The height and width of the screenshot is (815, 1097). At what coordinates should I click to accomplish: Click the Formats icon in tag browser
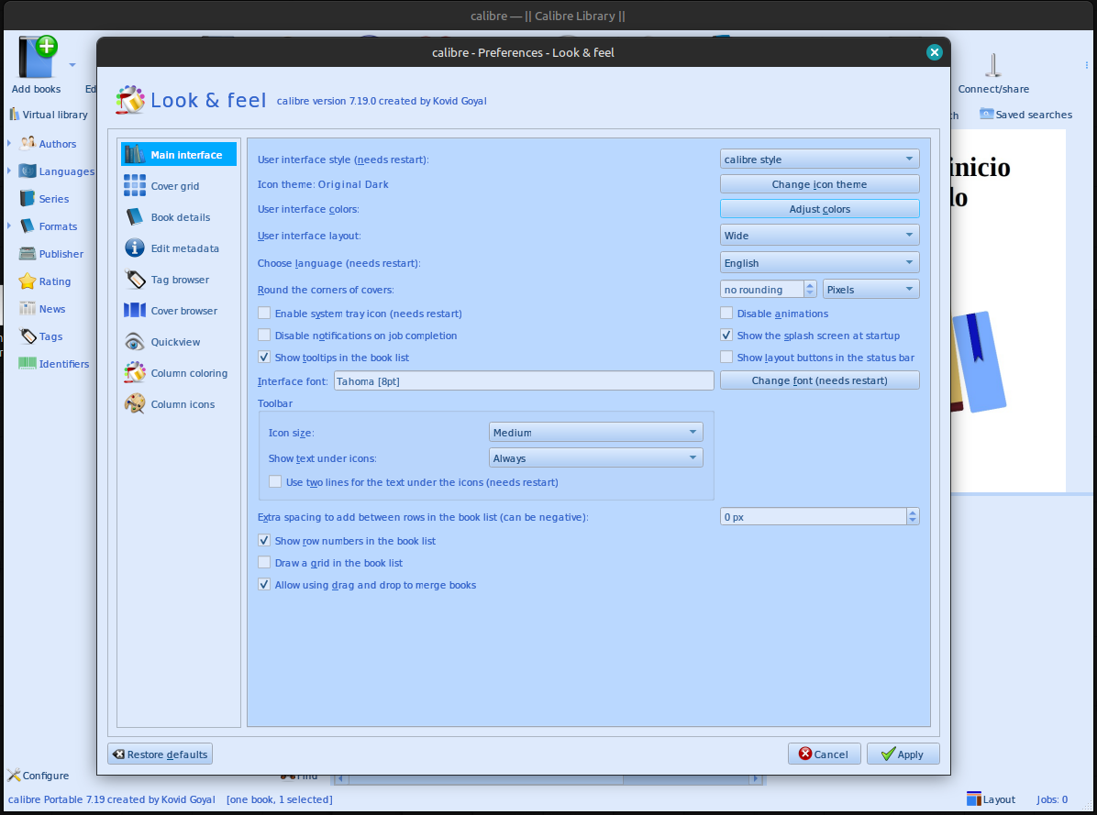coord(28,226)
